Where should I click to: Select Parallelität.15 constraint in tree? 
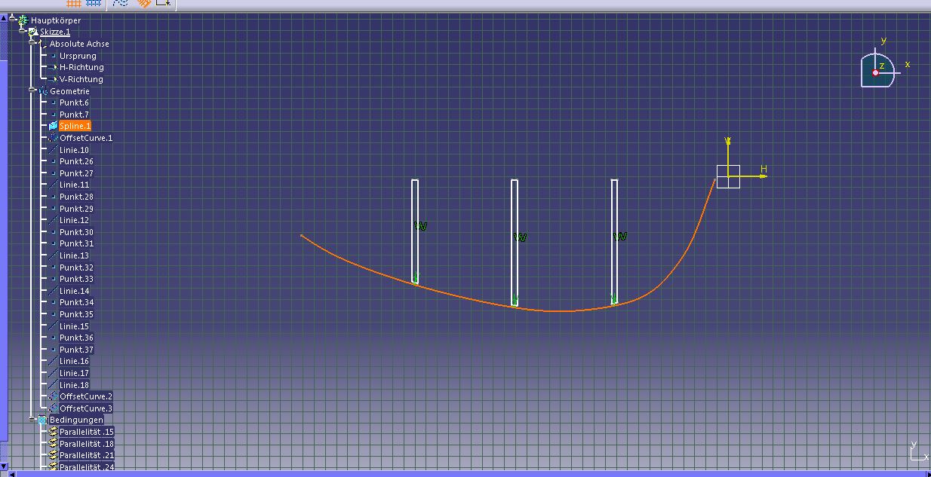87,432
